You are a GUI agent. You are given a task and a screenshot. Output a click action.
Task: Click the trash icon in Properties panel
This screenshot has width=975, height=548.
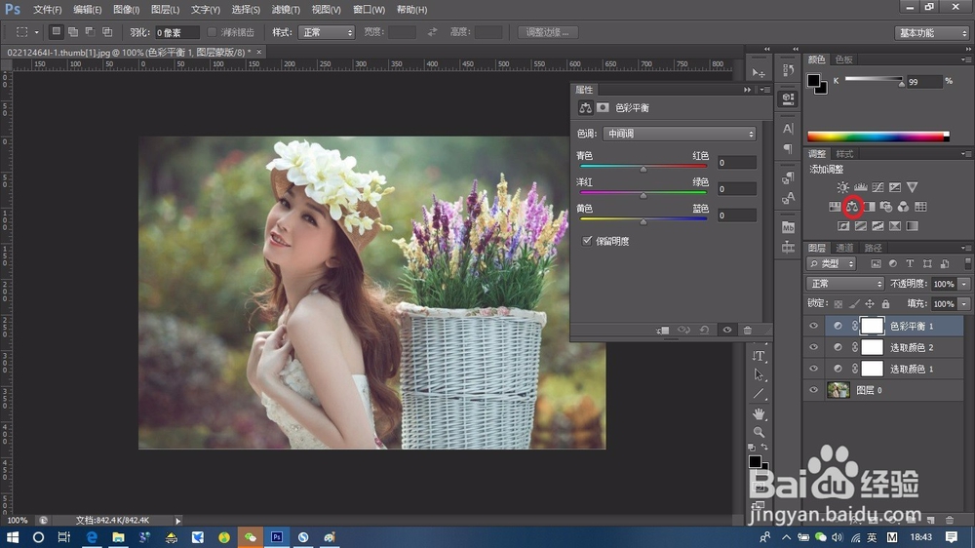click(748, 331)
